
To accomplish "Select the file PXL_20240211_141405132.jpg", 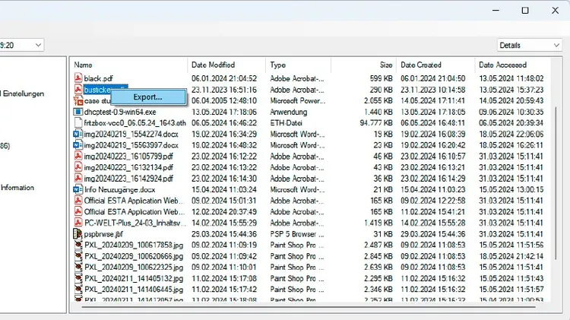I will point(134,278).
